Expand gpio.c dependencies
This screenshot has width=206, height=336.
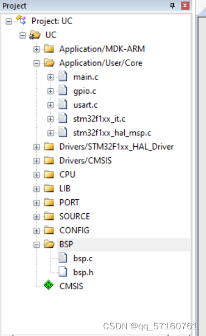(x=51, y=92)
